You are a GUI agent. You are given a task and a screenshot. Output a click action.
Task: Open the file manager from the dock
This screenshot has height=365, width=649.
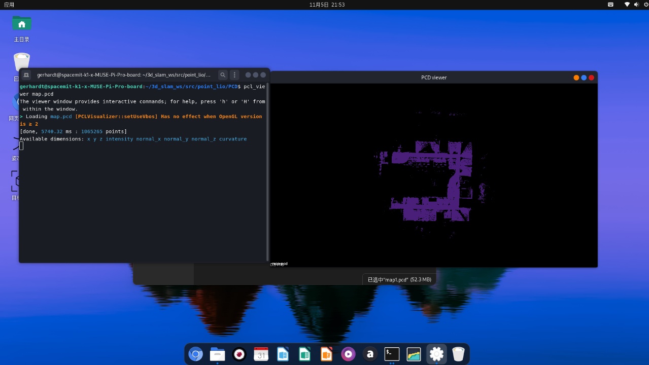(217, 354)
